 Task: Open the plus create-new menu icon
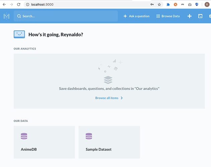190,16
